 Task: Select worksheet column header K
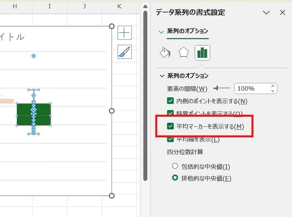[x=119, y=7]
